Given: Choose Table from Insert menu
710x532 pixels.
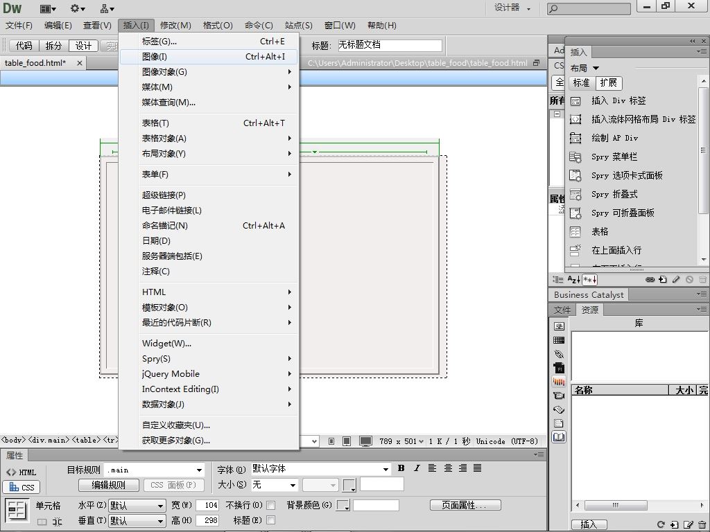Looking at the screenshot, I should [209, 123].
